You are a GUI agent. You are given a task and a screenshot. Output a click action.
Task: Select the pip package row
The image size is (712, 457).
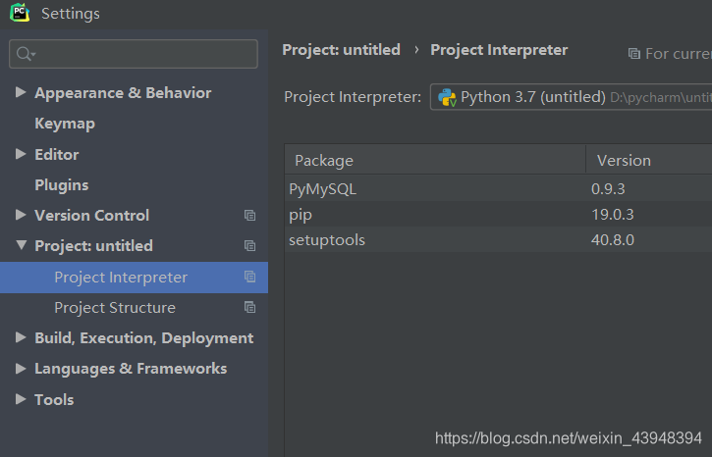pyautogui.click(x=498, y=214)
